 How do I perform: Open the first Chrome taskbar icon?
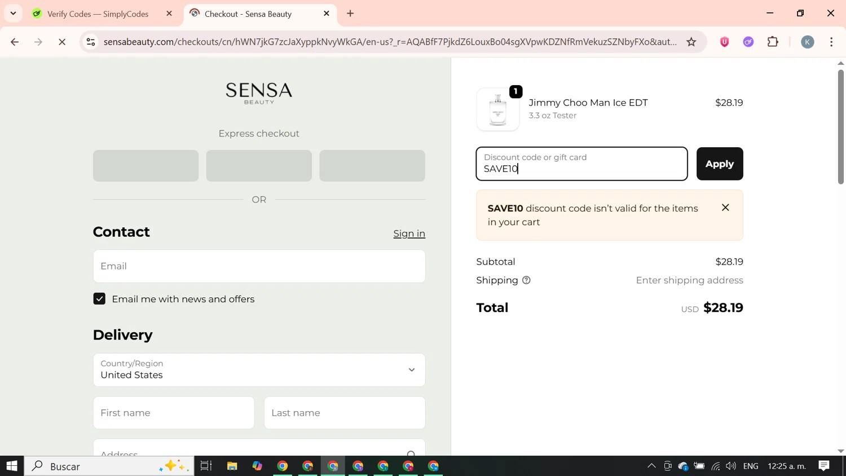[x=283, y=466]
